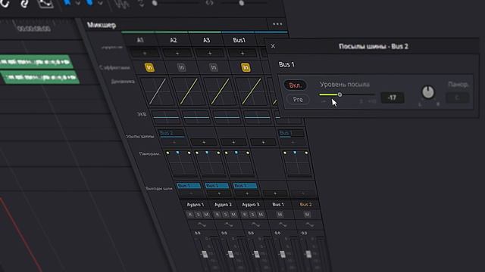Toggle the yellow In button on A1
The width and height of the screenshot is (485, 272).
(x=149, y=67)
